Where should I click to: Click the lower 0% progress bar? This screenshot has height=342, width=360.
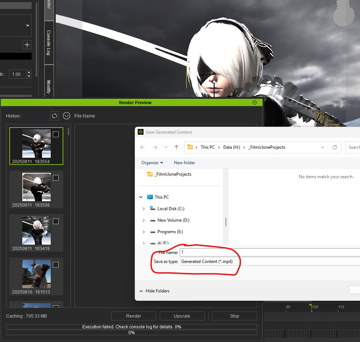point(132,333)
